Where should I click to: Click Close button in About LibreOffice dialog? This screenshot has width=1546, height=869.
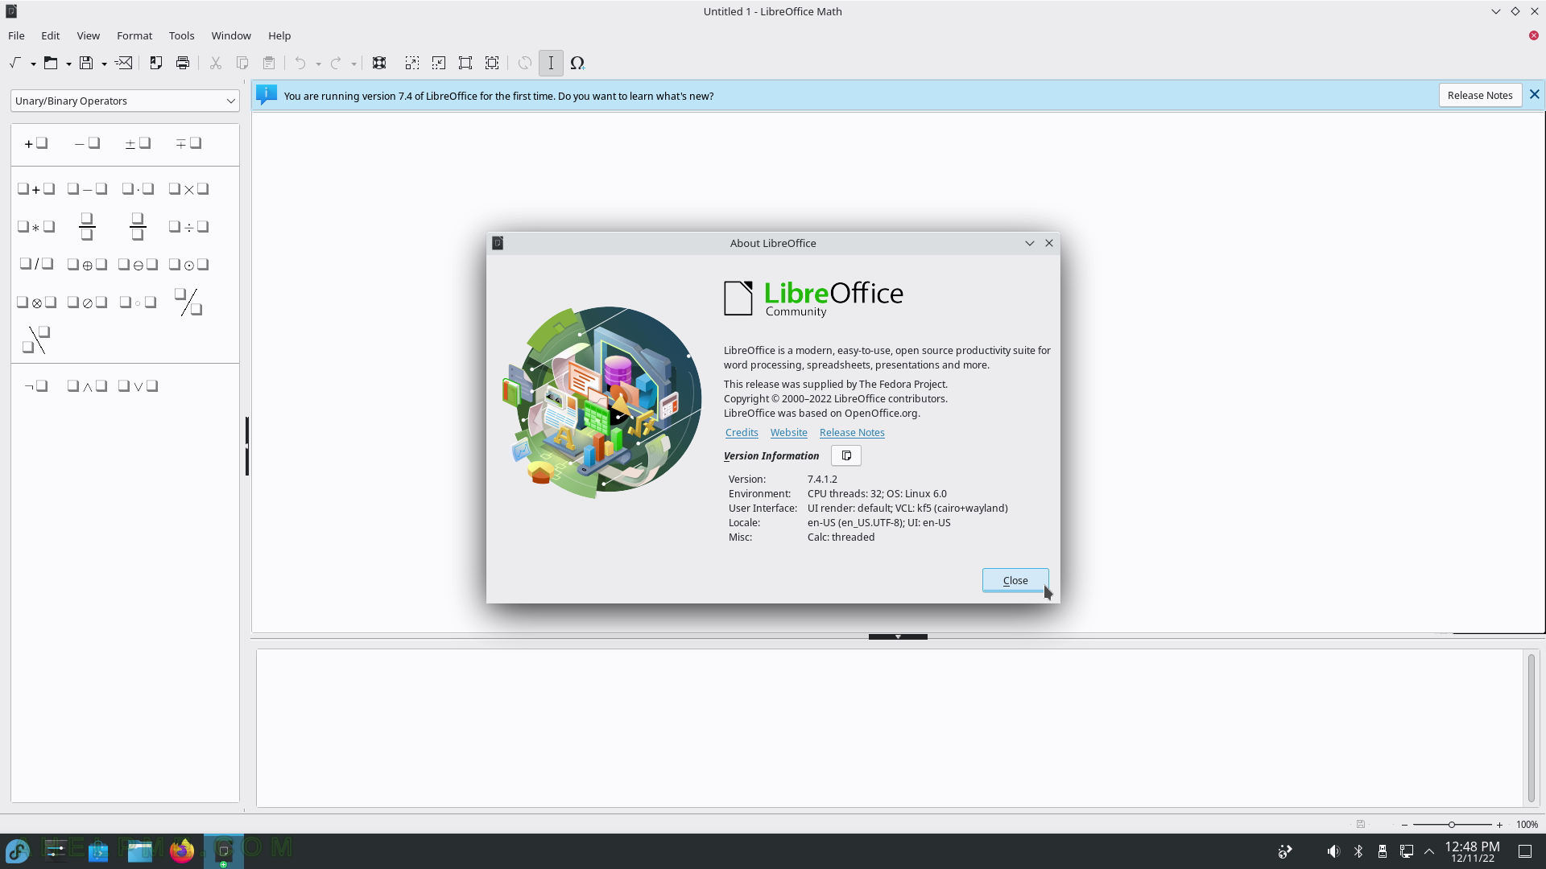pos(1015,580)
